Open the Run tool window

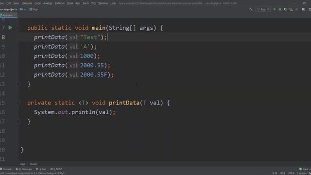point(41,169)
